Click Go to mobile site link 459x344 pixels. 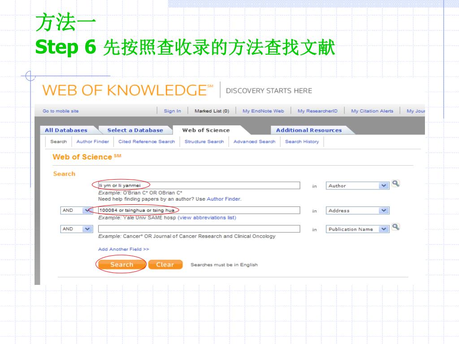(61, 111)
